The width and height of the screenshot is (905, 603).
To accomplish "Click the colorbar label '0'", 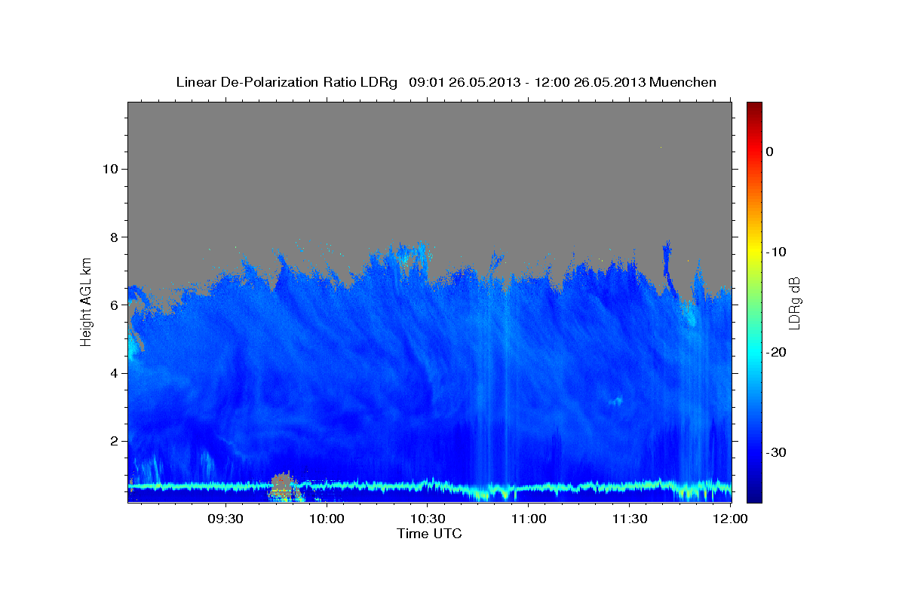I will click(x=769, y=152).
